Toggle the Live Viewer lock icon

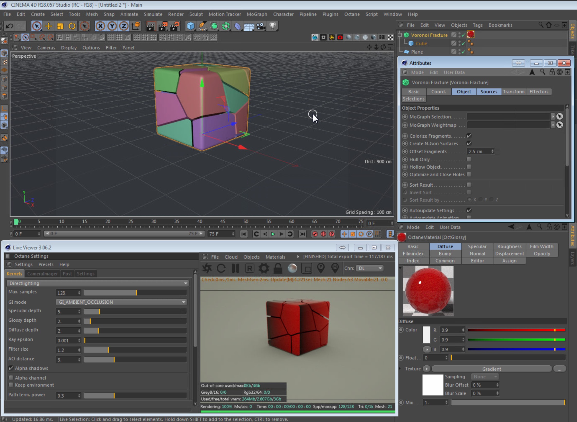coord(278,268)
